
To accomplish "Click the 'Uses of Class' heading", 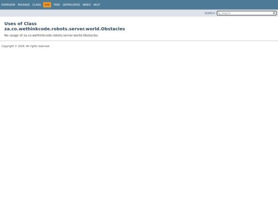I will click(x=21, y=24).
